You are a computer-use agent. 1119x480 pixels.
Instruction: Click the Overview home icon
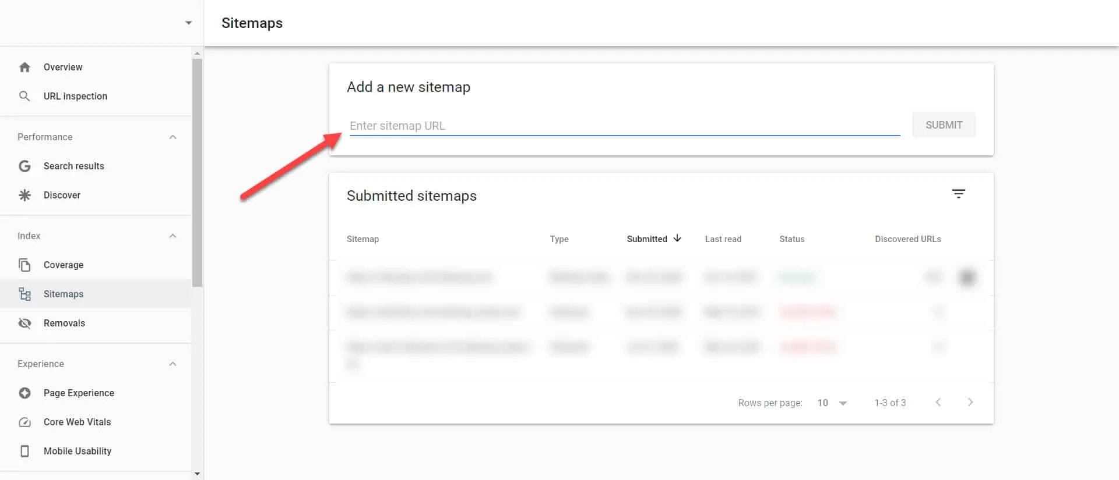tap(24, 67)
